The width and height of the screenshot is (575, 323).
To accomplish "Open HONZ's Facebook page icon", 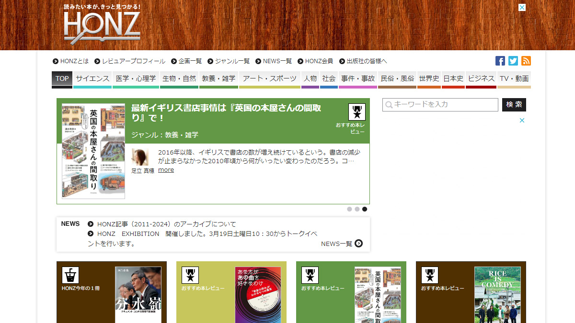I will point(500,61).
